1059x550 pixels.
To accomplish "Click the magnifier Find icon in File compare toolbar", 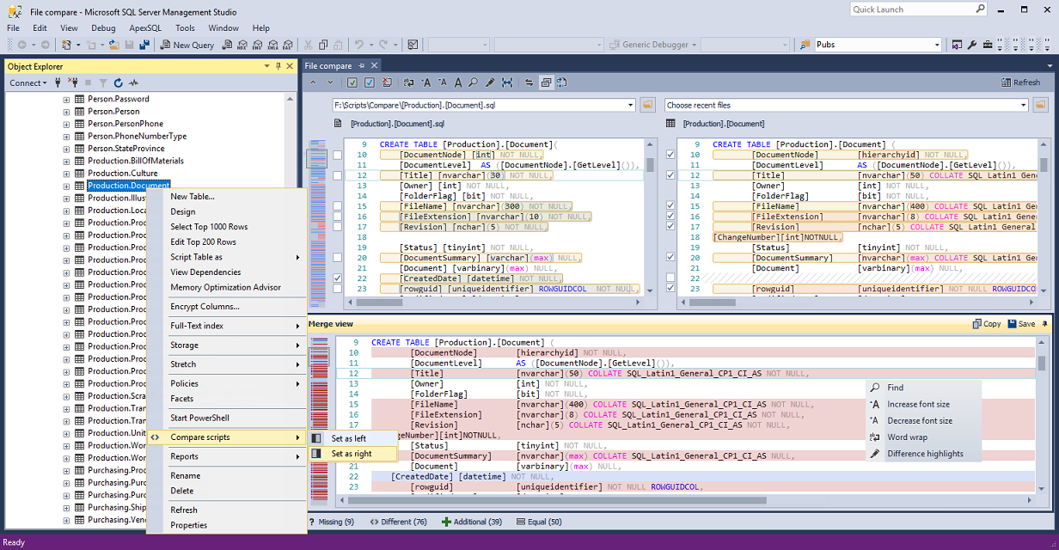I will pyautogui.click(x=474, y=82).
